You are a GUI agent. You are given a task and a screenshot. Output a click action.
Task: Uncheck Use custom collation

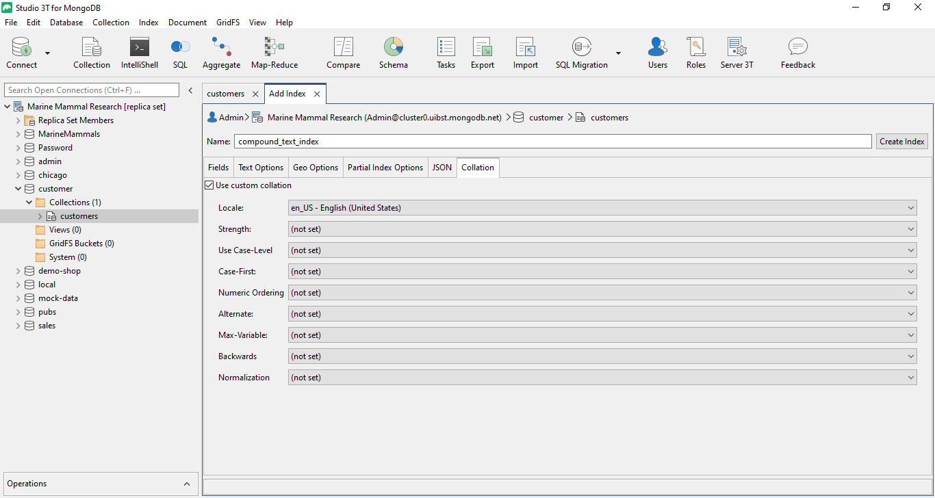tap(209, 185)
